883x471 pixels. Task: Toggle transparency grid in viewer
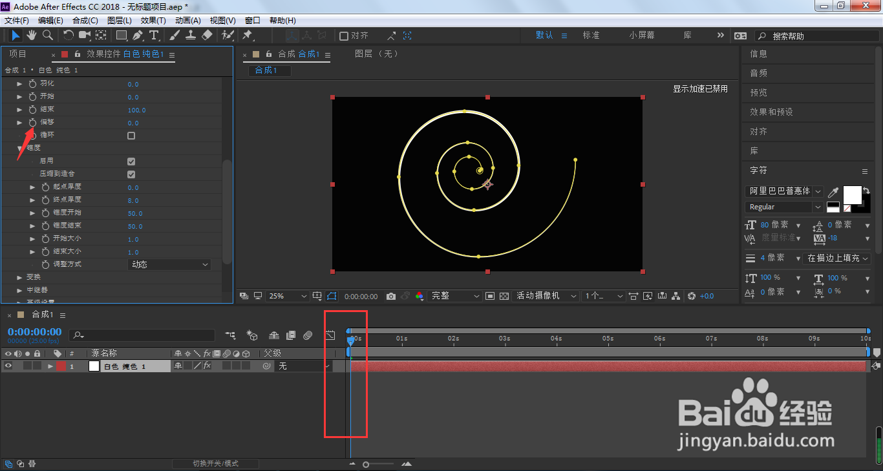(504, 296)
